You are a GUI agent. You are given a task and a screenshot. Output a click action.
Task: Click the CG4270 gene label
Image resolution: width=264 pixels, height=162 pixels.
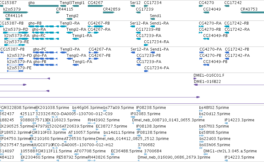point(206,3)
